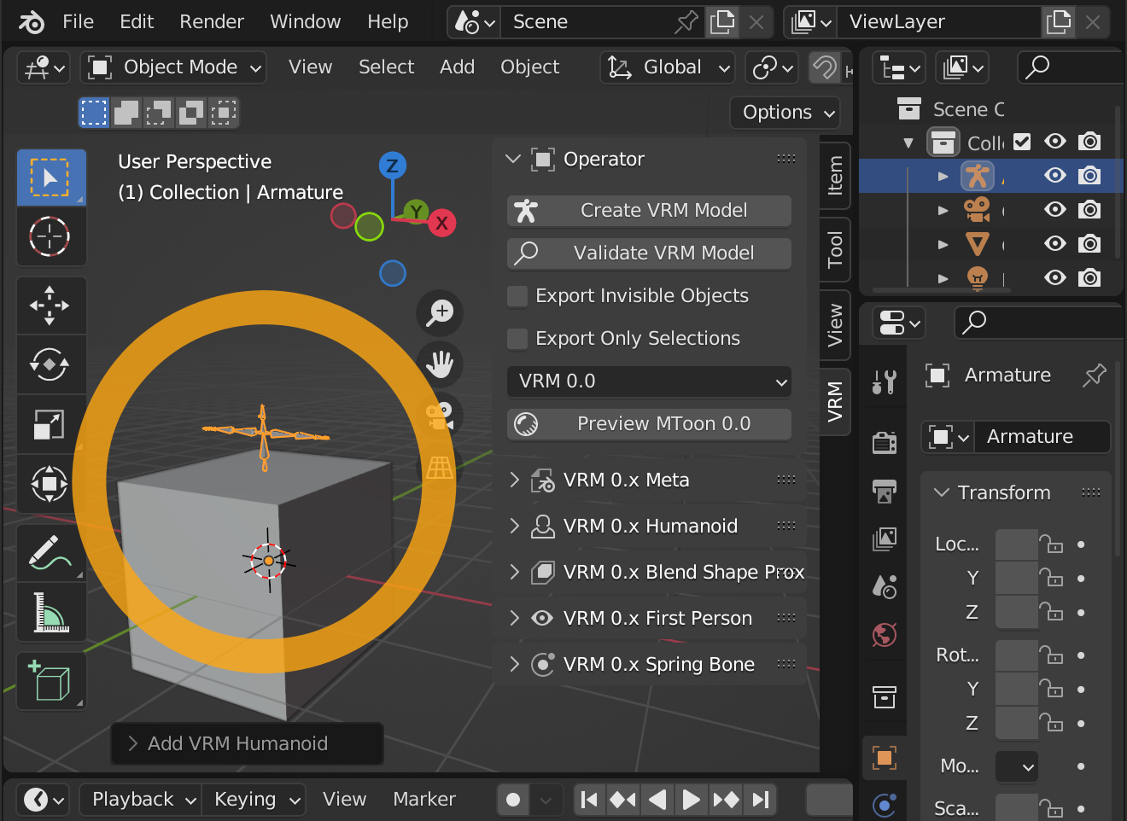Activate the 3D Cursor tool
This screenshot has height=821, width=1127.
pyautogui.click(x=51, y=236)
